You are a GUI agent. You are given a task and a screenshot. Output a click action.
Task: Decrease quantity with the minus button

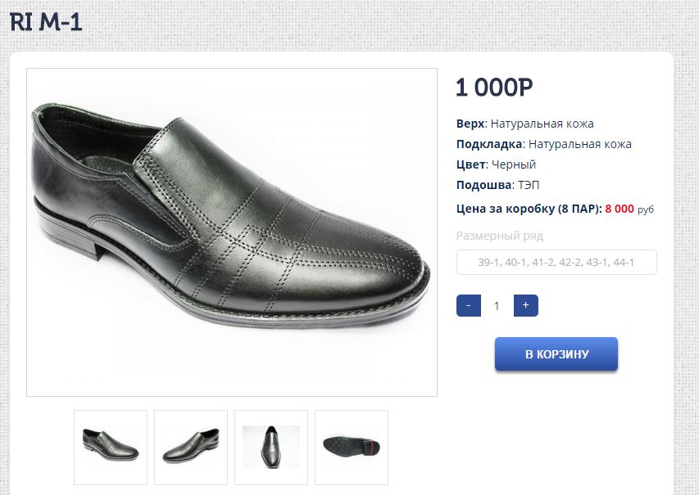click(468, 306)
